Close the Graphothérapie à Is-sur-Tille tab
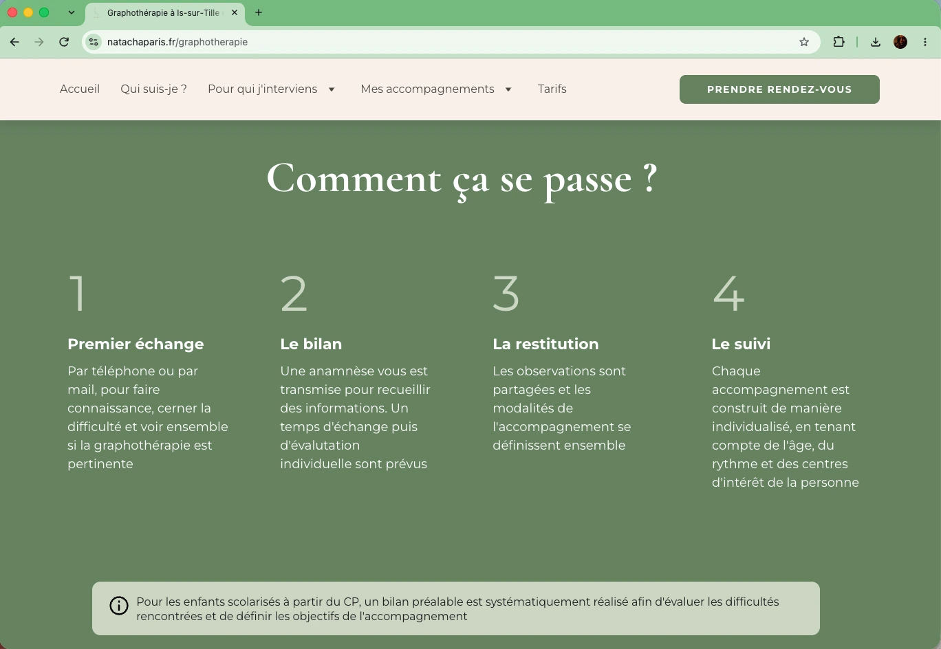Viewport: 941px width, 649px height. tap(235, 12)
